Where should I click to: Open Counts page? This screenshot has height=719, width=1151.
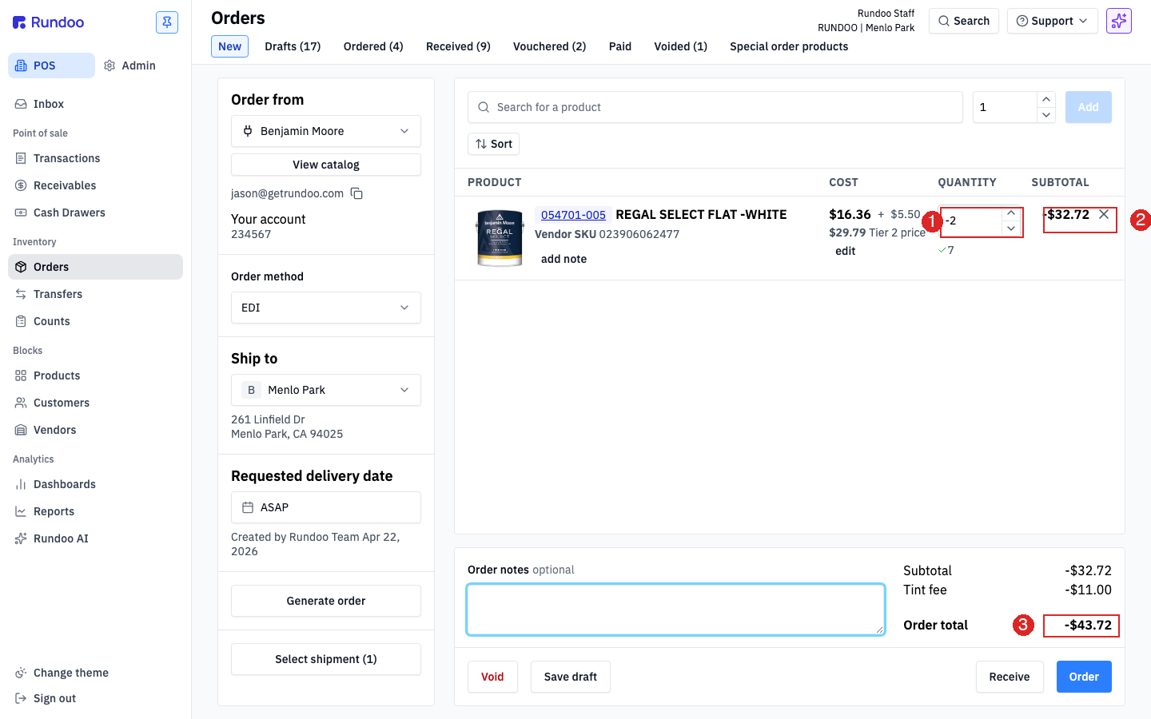point(96,321)
